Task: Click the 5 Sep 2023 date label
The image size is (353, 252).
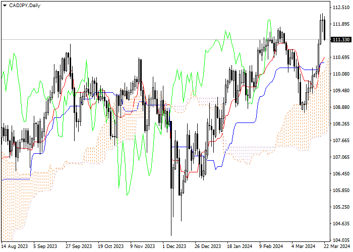Action: click(x=45, y=246)
